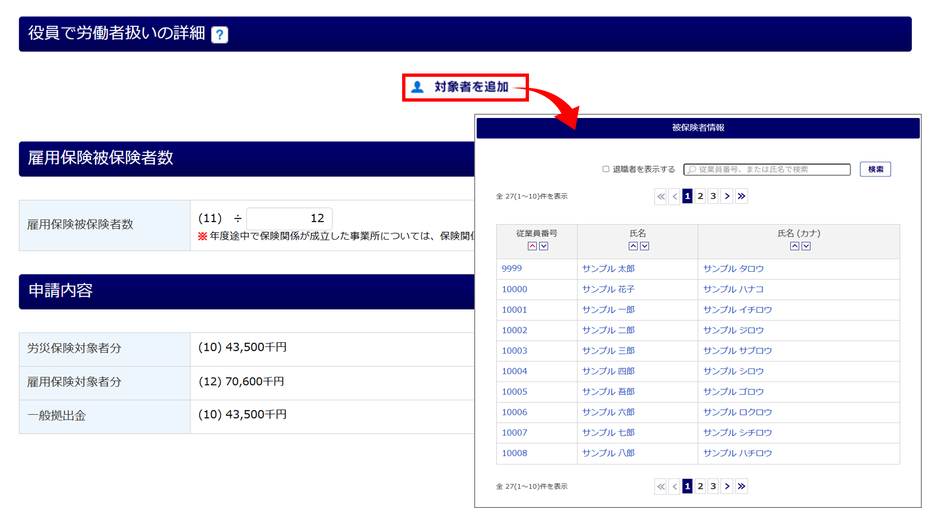933x508 pixels.
Task: Click the employee search input field
Action: tap(768, 169)
